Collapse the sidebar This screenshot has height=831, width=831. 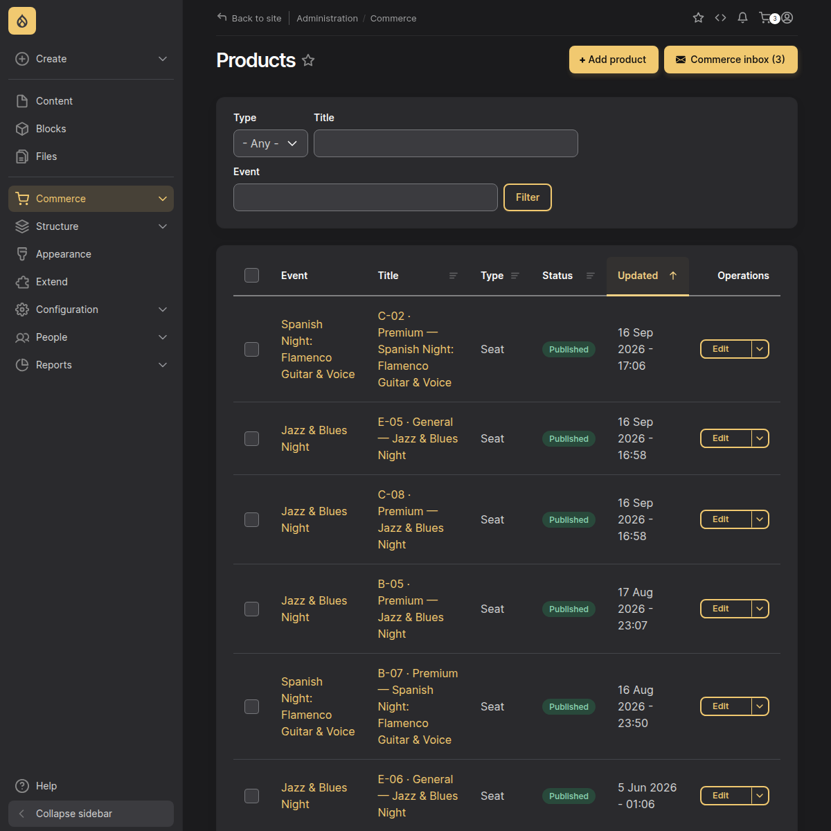91,814
